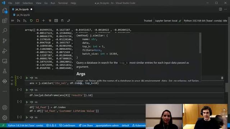This screenshot has height=129, width=230.
Task: Open the Remote Explorer view
Action: click(x=5, y=61)
